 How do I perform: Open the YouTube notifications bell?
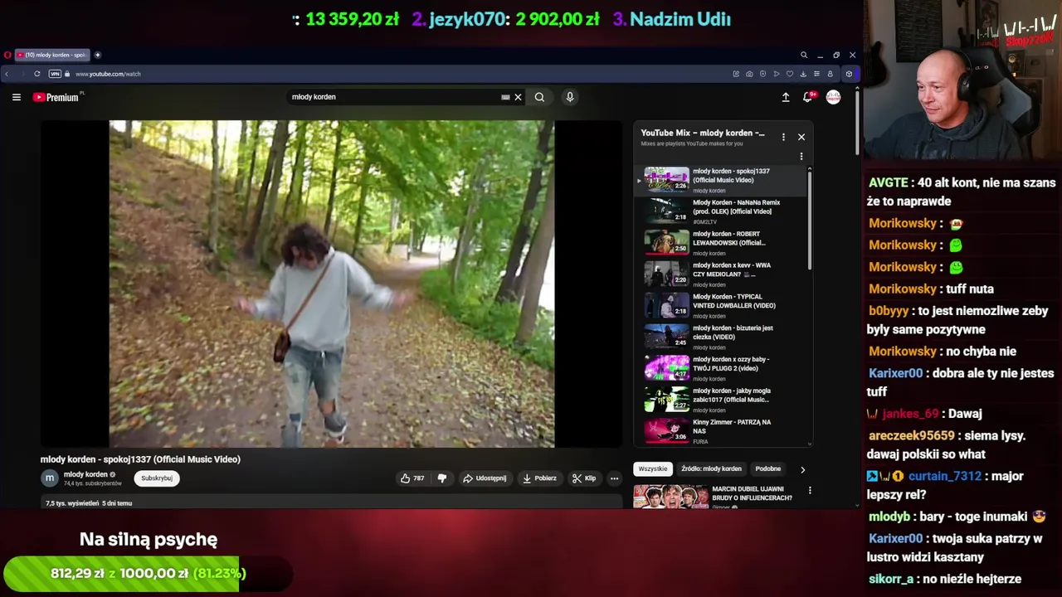808,97
